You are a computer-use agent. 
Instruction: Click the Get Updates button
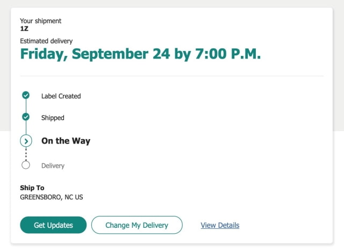tap(53, 225)
